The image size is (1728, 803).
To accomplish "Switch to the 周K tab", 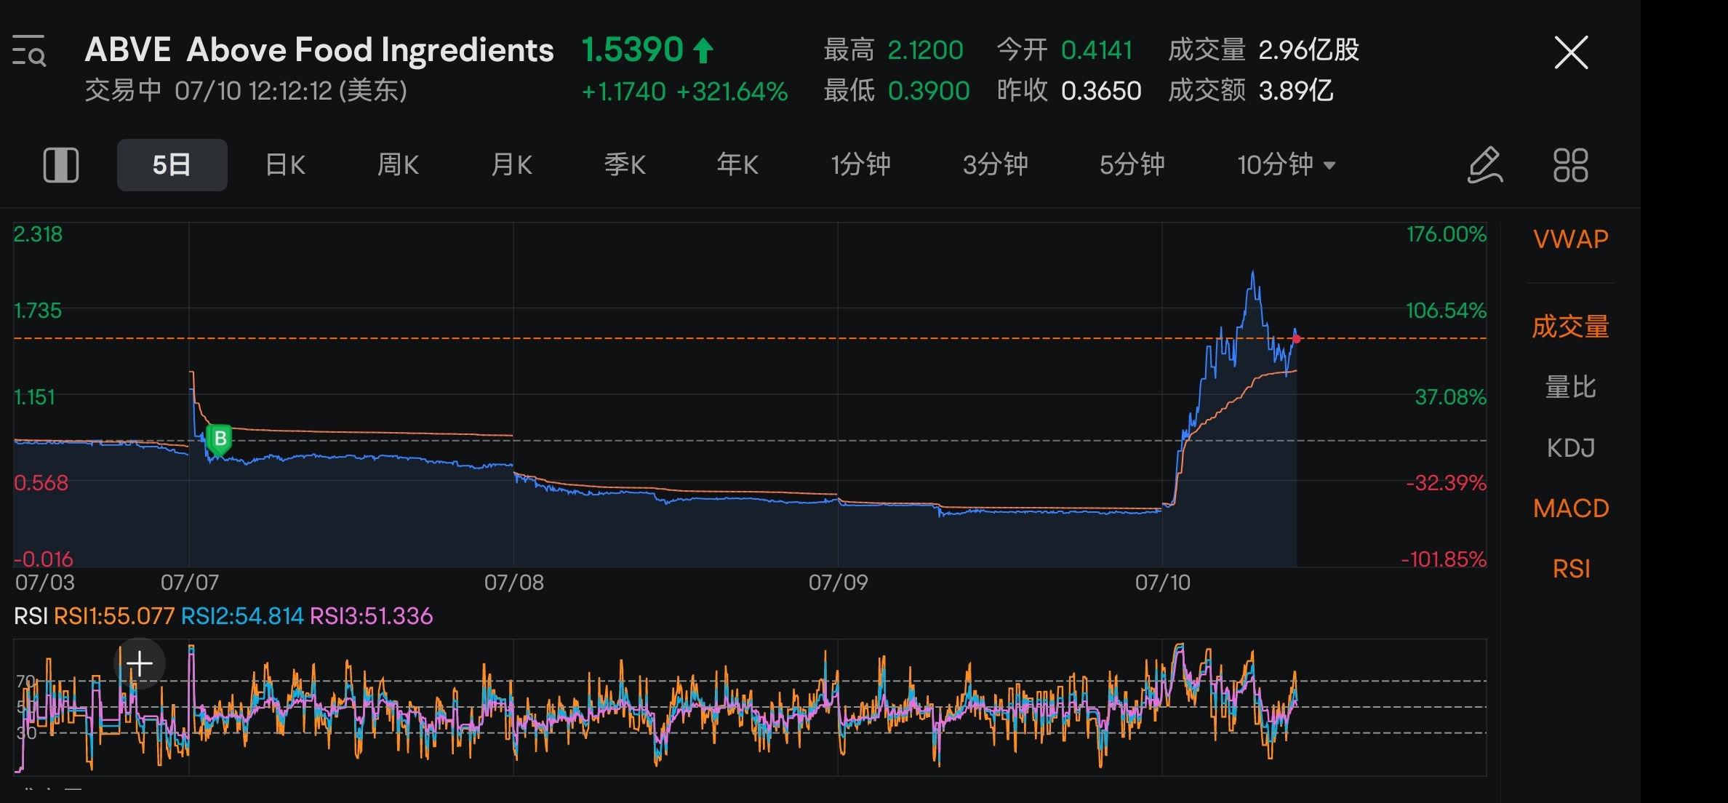I will click(x=398, y=165).
